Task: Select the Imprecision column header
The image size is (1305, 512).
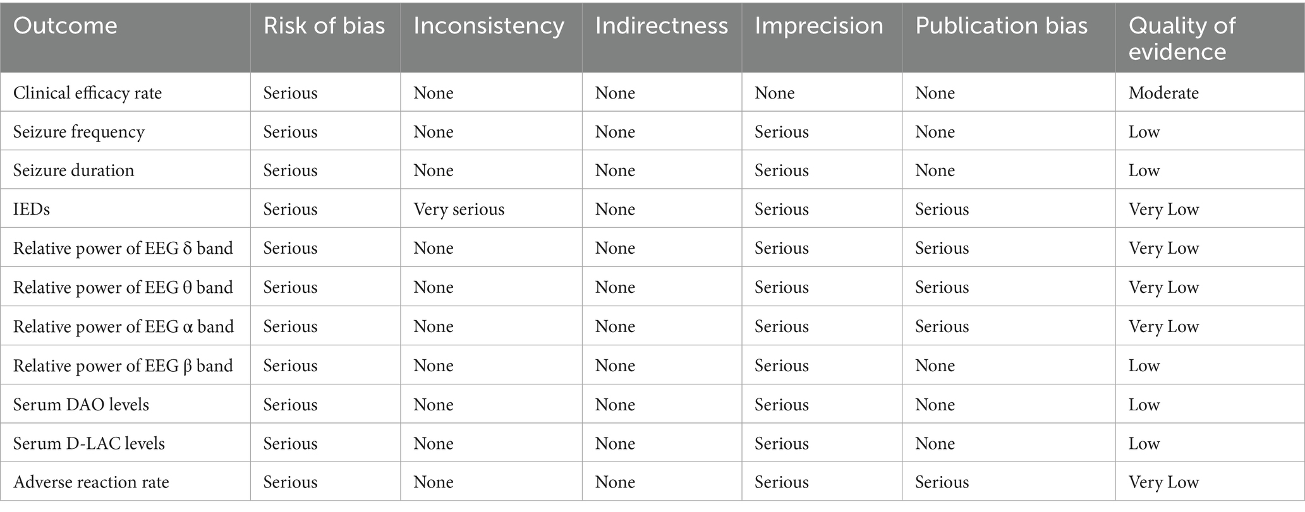Action: click(818, 26)
